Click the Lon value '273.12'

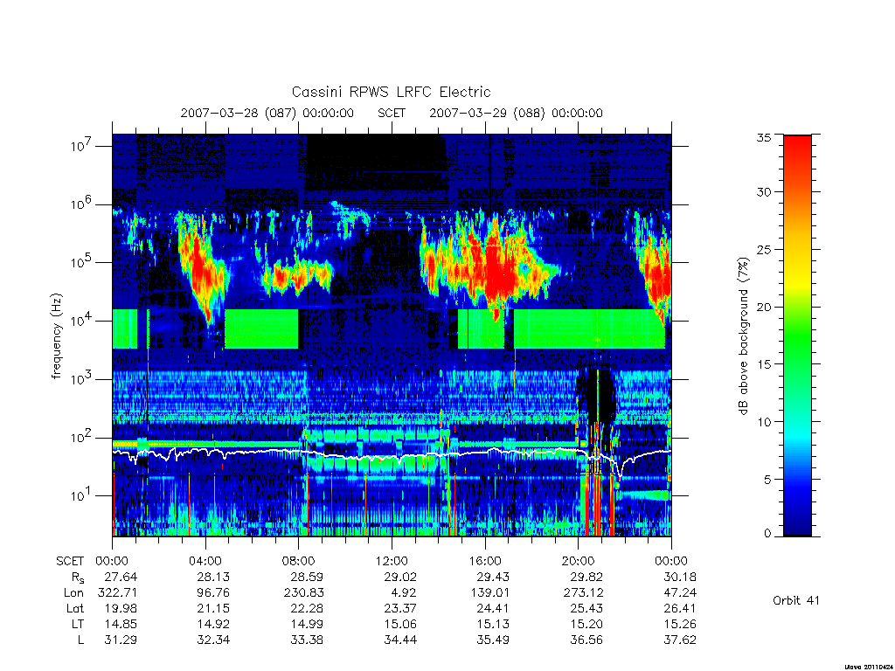click(583, 593)
